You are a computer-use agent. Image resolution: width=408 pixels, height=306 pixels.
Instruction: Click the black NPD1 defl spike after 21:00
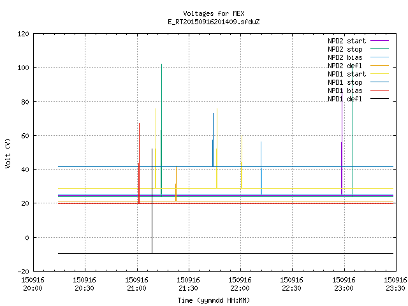pos(152,200)
